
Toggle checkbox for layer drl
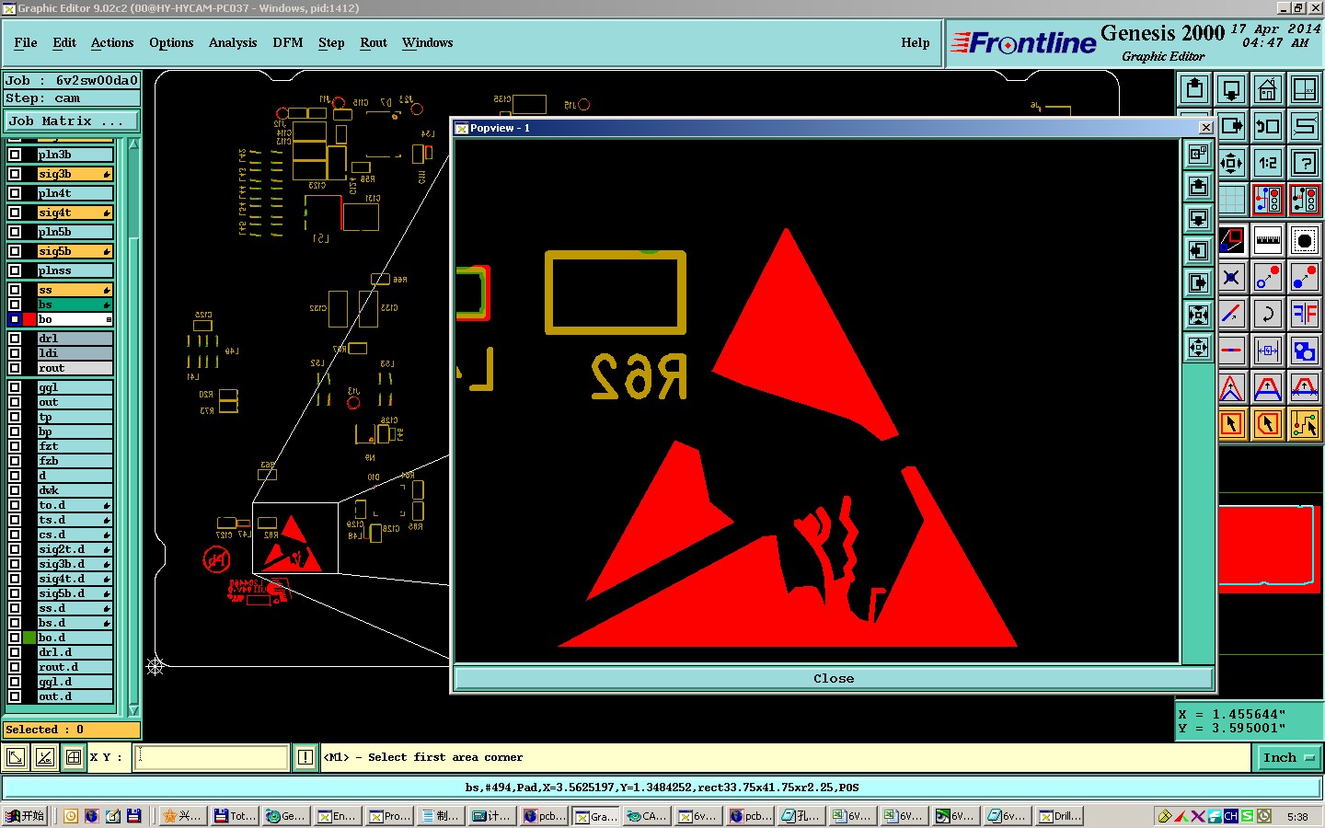pos(15,339)
